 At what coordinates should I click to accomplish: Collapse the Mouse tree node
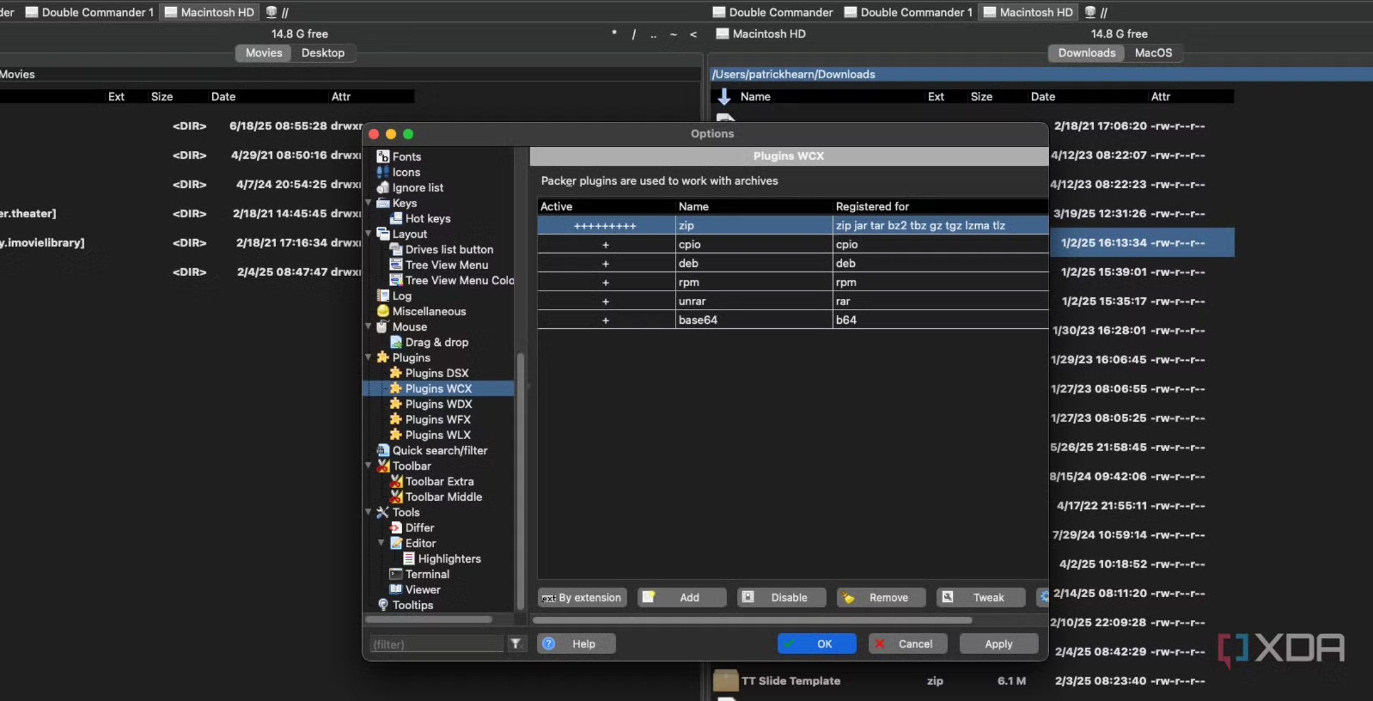[x=368, y=326]
